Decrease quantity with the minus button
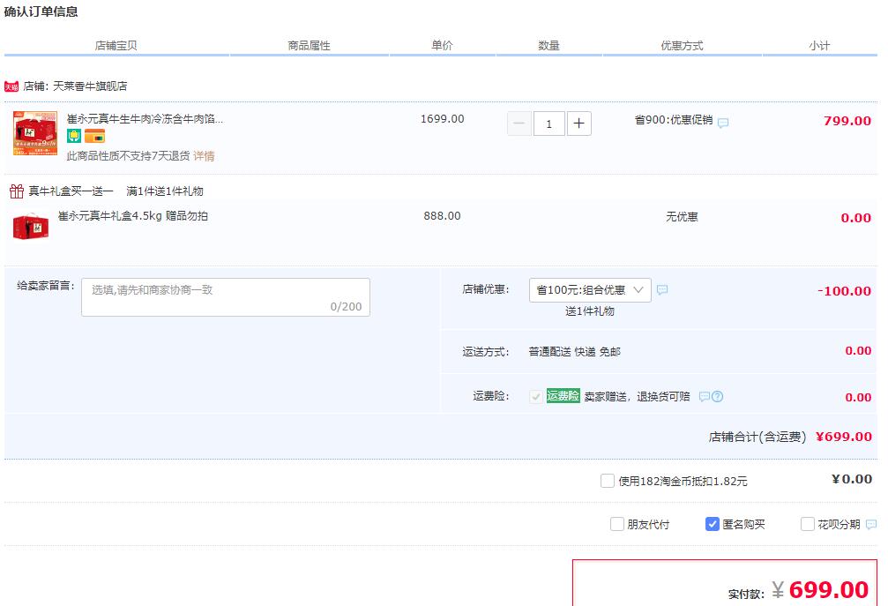 coord(519,123)
